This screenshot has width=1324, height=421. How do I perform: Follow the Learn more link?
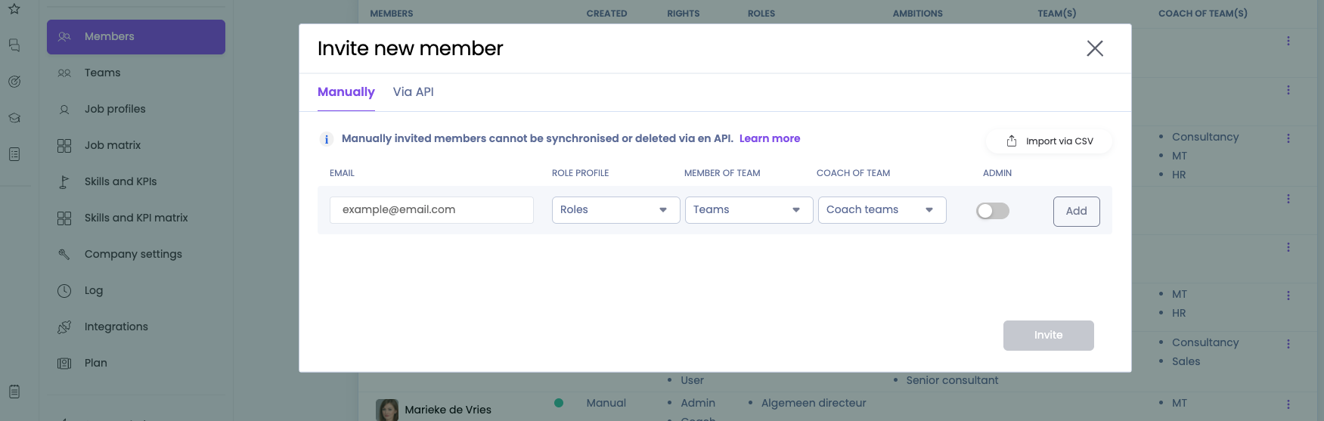click(769, 138)
